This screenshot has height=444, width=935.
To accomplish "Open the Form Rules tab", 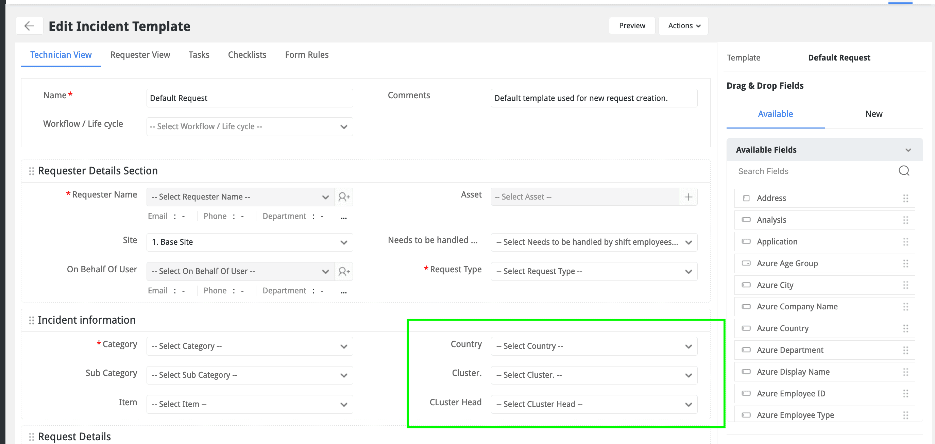I will 306,55.
